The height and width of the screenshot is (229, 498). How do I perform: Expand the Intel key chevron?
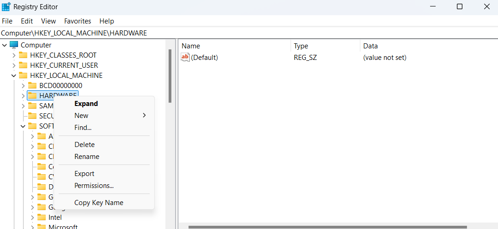tap(32, 217)
